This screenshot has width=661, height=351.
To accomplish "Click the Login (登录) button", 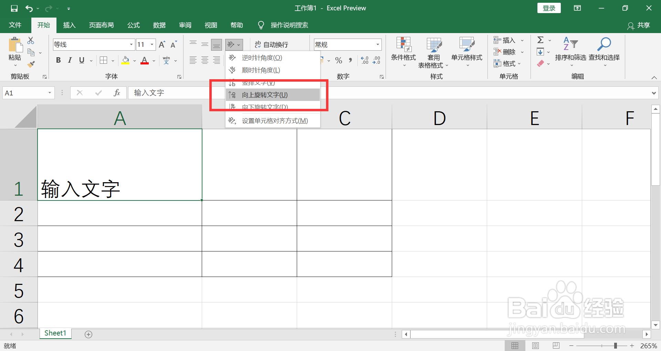I will pyautogui.click(x=549, y=8).
